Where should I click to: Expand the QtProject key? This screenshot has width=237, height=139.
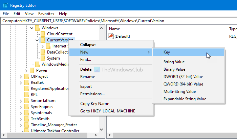click(x=21, y=77)
